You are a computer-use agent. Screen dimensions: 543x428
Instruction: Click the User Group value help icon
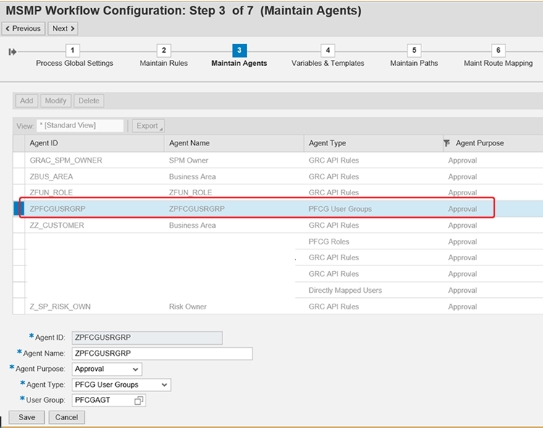[x=139, y=401]
